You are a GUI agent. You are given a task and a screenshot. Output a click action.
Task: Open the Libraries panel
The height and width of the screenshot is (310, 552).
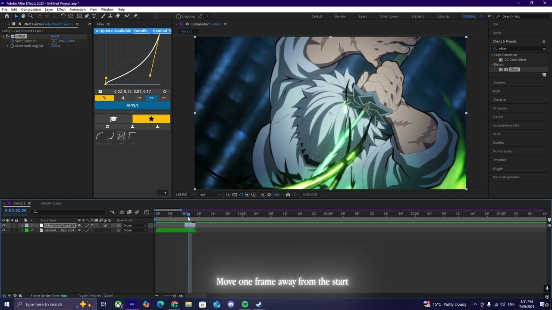499,82
